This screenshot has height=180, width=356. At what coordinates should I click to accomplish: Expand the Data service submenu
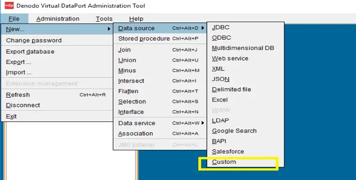pyautogui.click(x=160, y=123)
